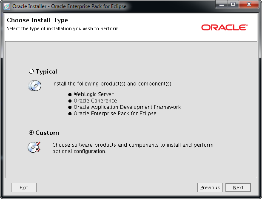
Task: Click the Oracle Installer title bar icon
Action: pos(7,6)
